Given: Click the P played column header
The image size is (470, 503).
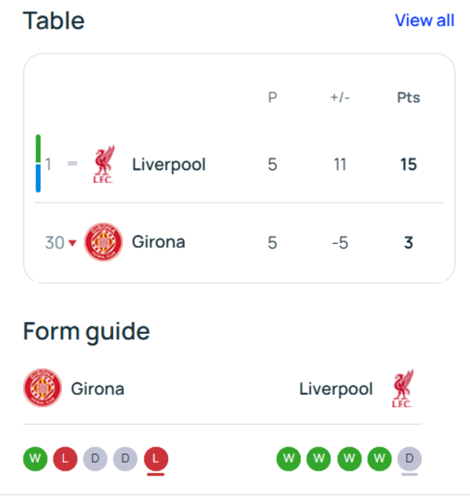Looking at the screenshot, I should click(x=273, y=97).
